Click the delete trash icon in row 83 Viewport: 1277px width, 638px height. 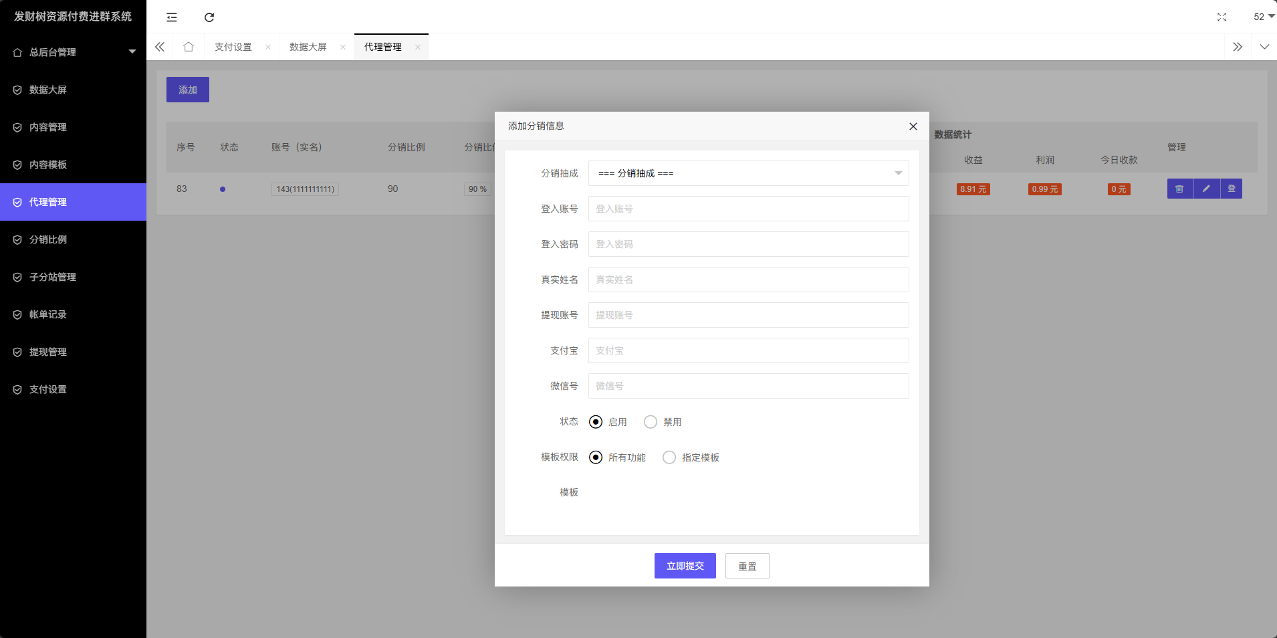tap(1180, 189)
